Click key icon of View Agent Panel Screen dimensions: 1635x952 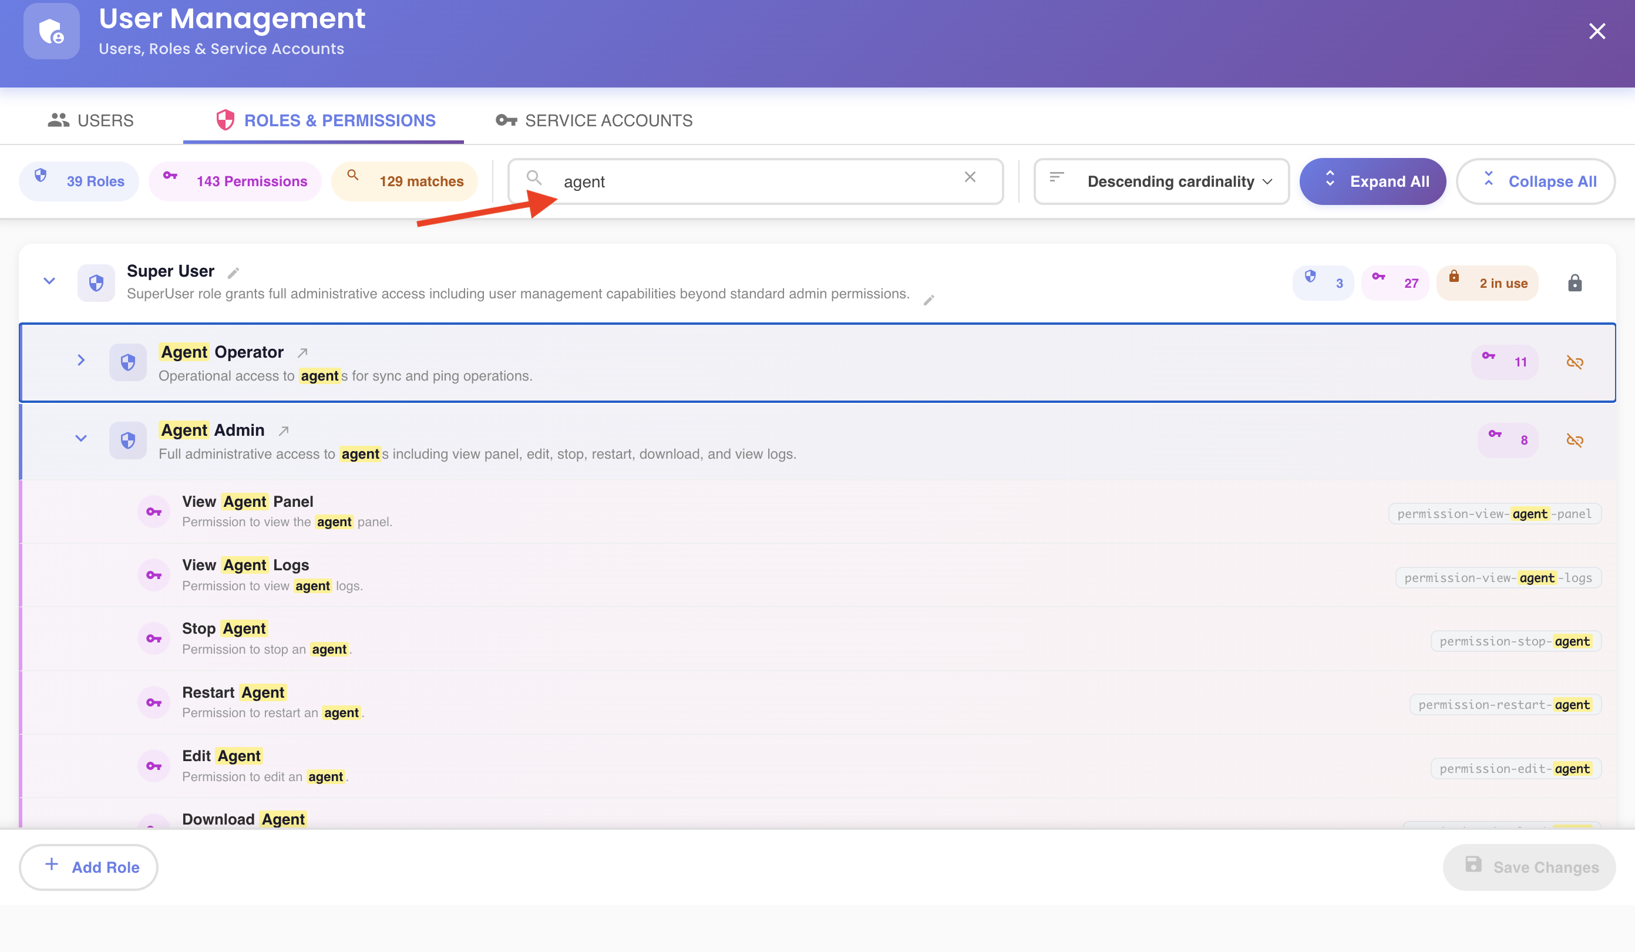(154, 512)
